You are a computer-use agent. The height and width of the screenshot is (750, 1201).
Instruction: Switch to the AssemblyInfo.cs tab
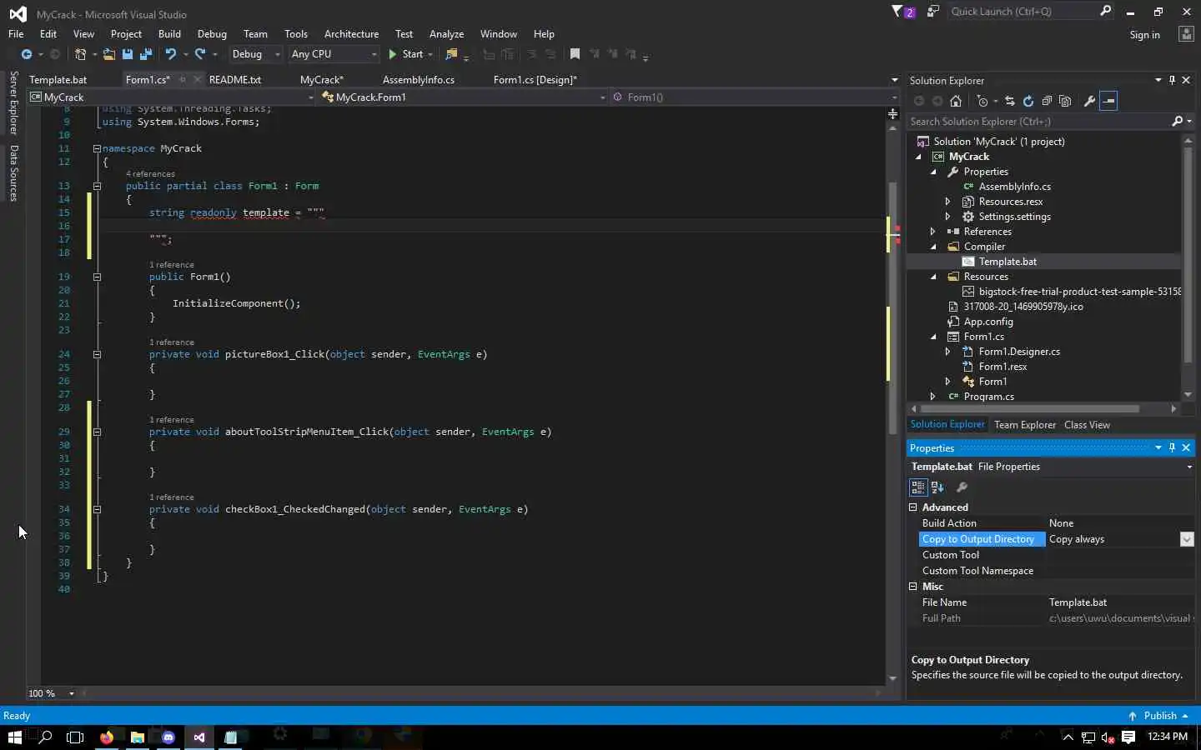coord(419,80)
